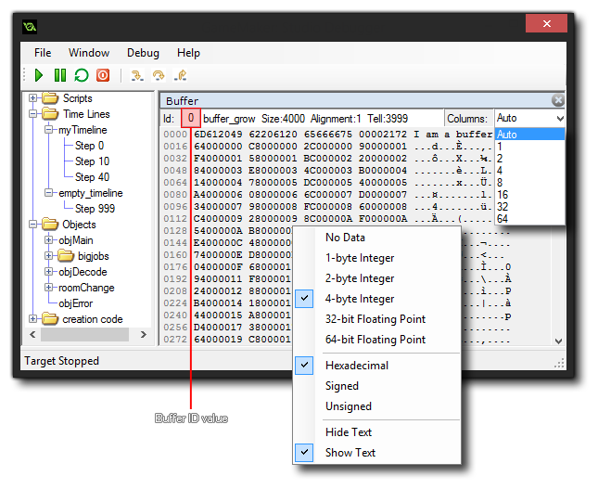This screenshot has height=489, width=598.
Task: Open the Columns combo box arrow
Action: point(558,119)
